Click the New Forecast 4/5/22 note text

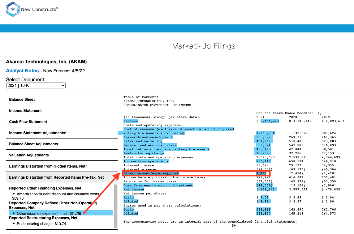64,71
